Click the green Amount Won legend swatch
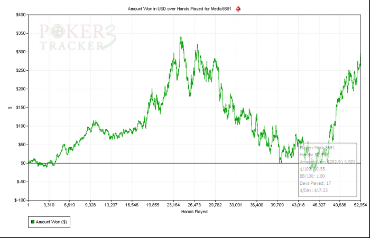Viewport: 370px width, 238px height. (x=33, y=222)
